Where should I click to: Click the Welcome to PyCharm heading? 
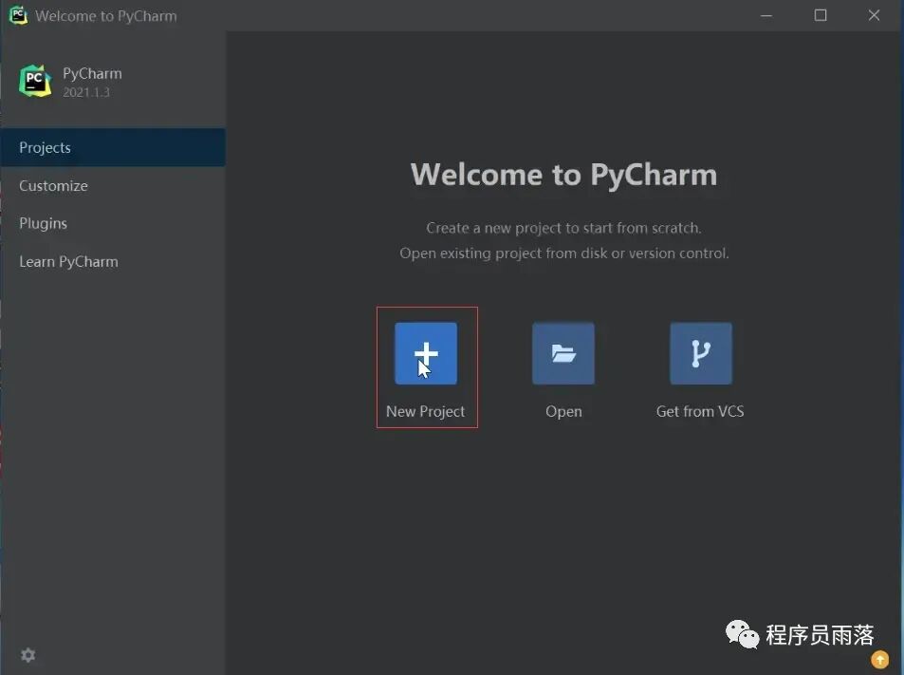(x=563, y=175)
